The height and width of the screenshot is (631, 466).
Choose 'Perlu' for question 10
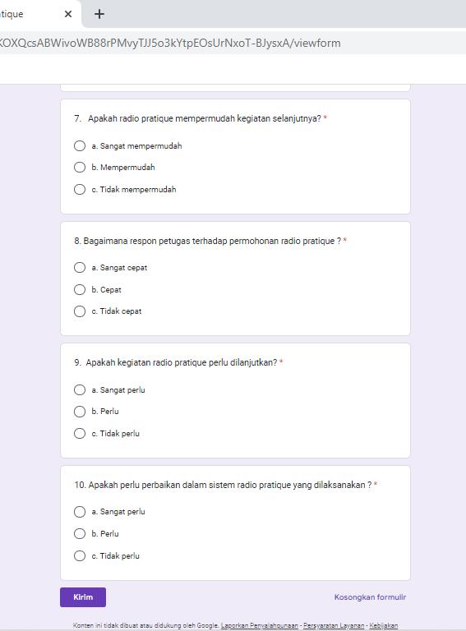click(x=80, y=533)
